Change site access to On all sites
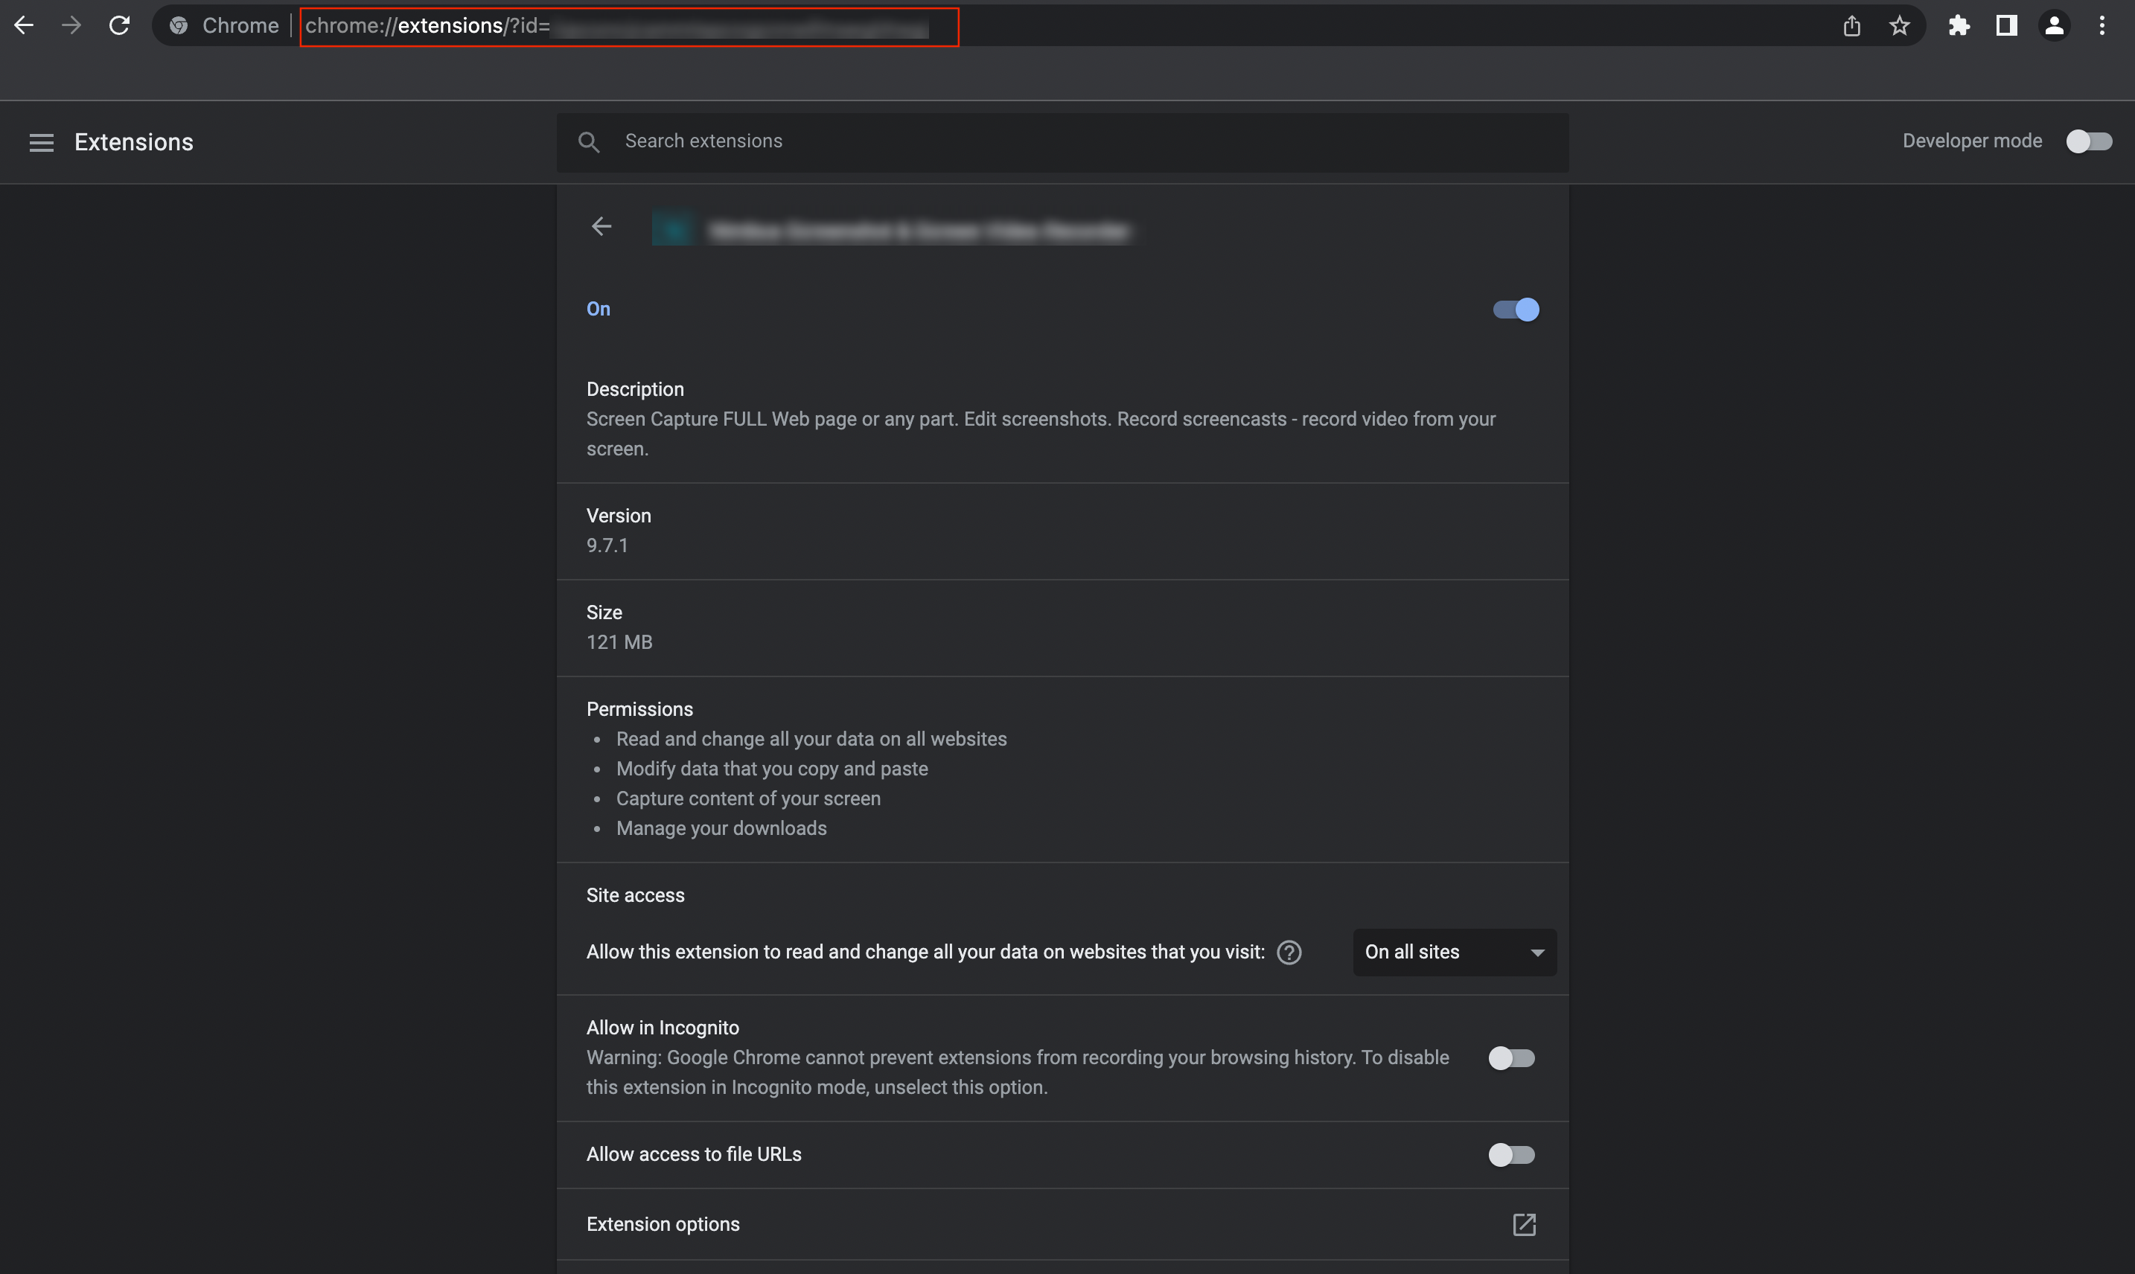Viewport: 2135px width, 1274px height. point(1451,951)
